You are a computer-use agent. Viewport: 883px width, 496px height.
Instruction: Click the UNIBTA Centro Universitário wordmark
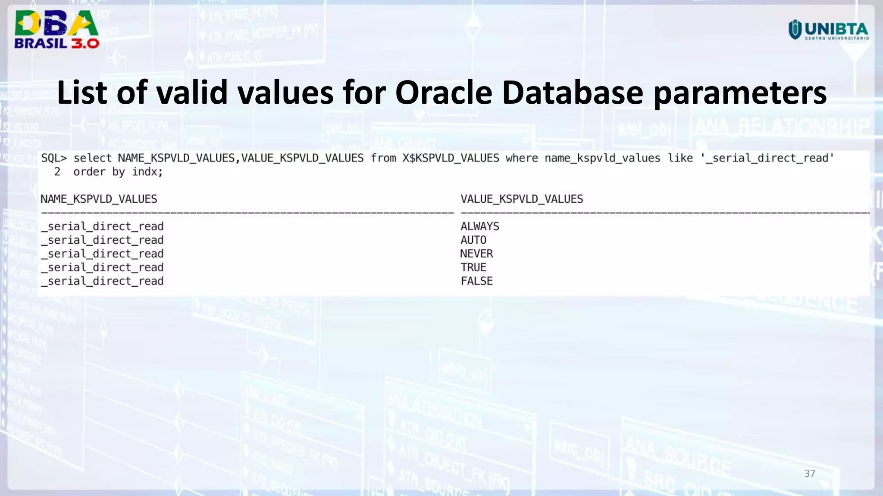coord(836,31)
